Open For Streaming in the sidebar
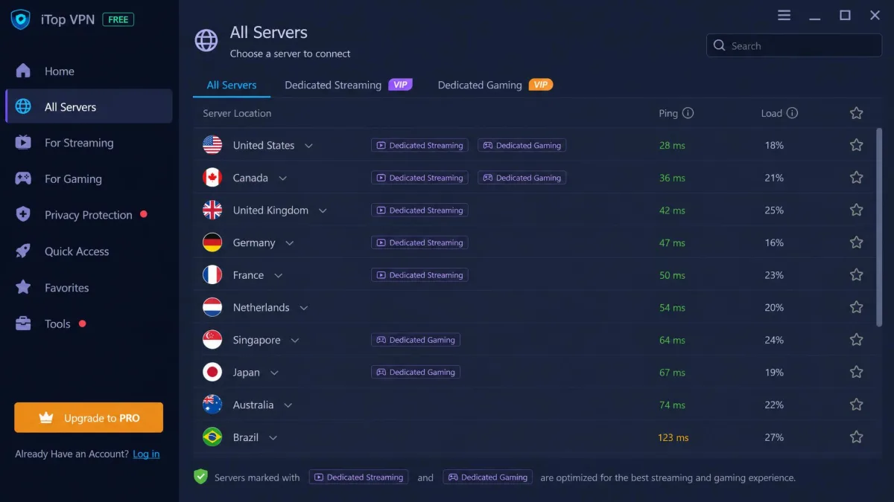 tap(89, 143)
